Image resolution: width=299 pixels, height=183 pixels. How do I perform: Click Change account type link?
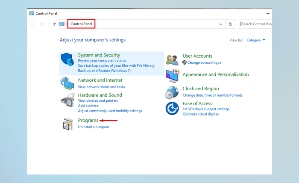pyautogui.click(x=204, y=62)
